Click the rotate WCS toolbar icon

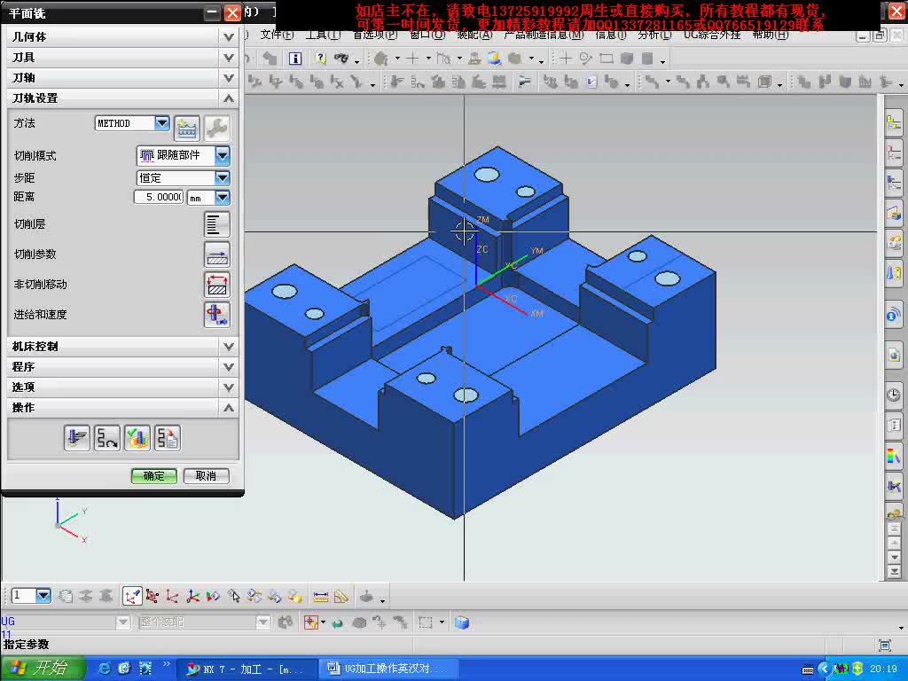pyautogui.click(x=173, y=596)
